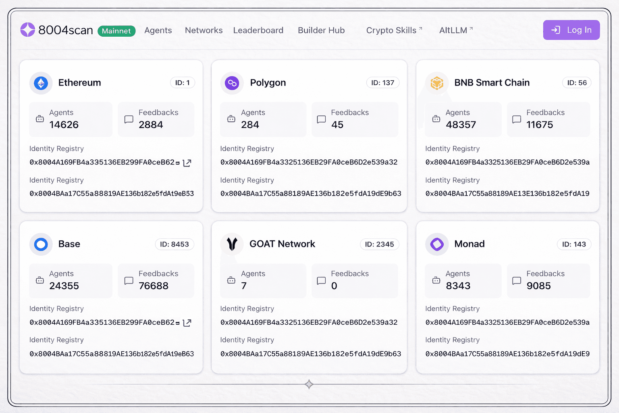Image resolution: width=619 pixels, height=413 pixels.
Task: Open the Polygon network card title
Action: 268,83
